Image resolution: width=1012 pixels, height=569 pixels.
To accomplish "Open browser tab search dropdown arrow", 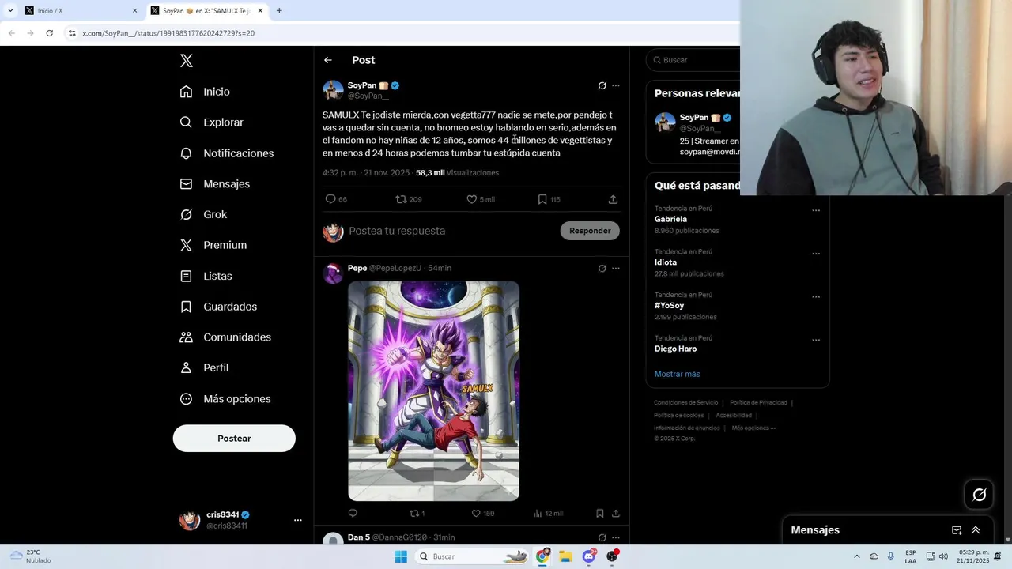I will pyautogui.click(x=10, y=11).
